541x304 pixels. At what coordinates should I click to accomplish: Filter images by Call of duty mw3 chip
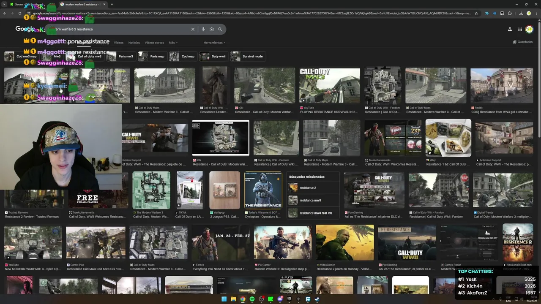[x=85, y=56]
